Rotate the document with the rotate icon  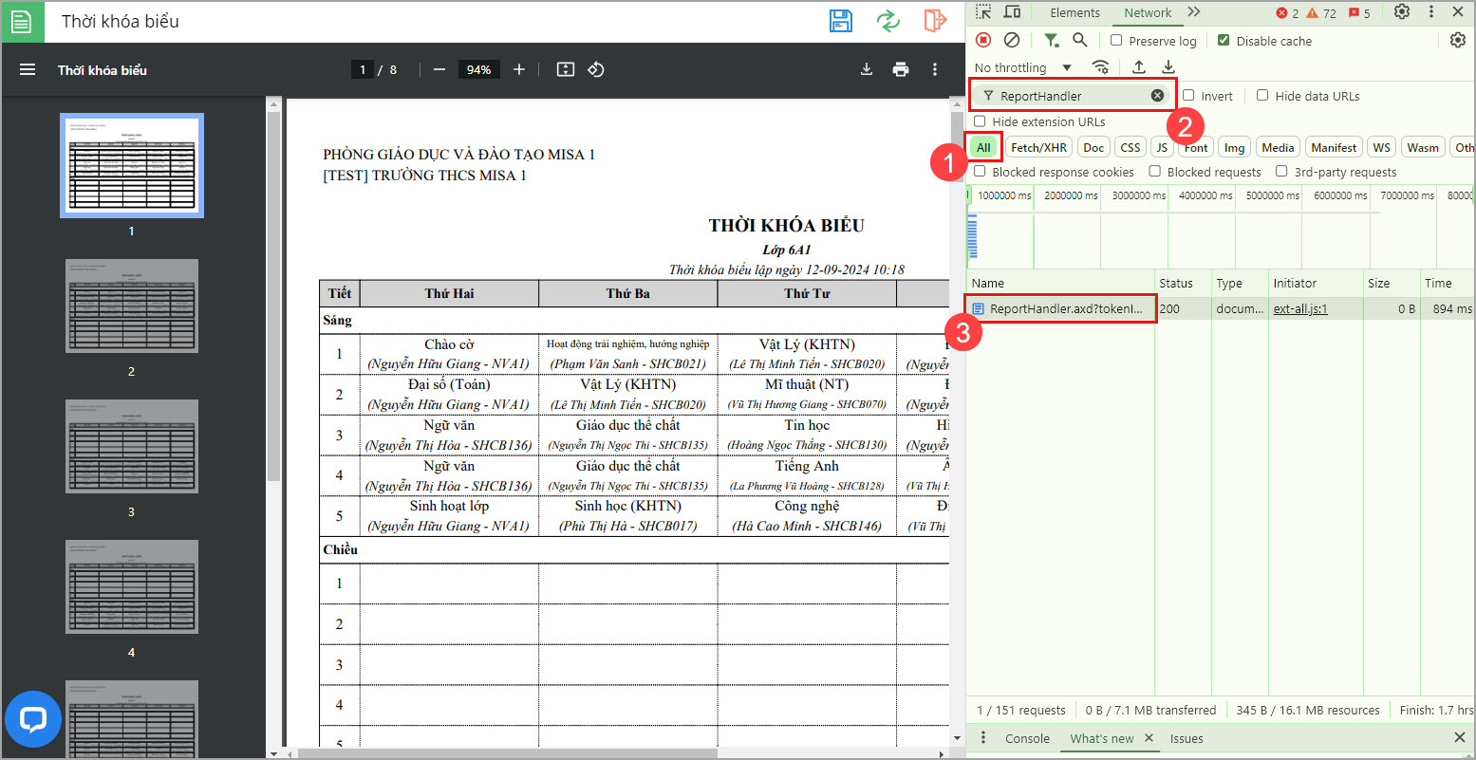click(596, 69)
